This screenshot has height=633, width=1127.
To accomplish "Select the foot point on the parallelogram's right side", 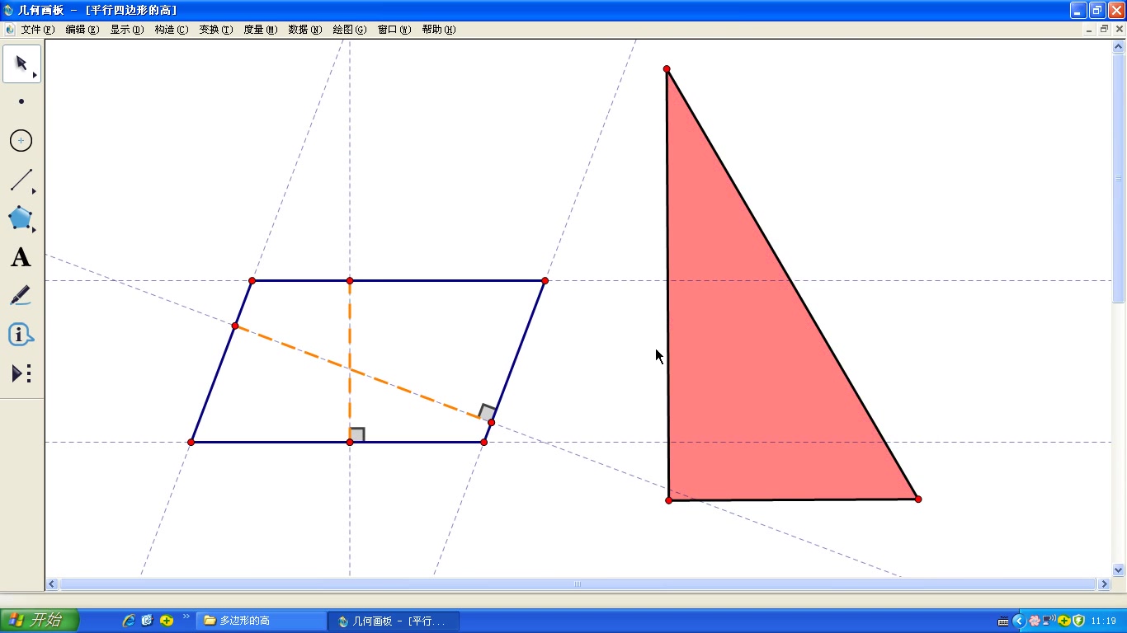I will 491,423.
